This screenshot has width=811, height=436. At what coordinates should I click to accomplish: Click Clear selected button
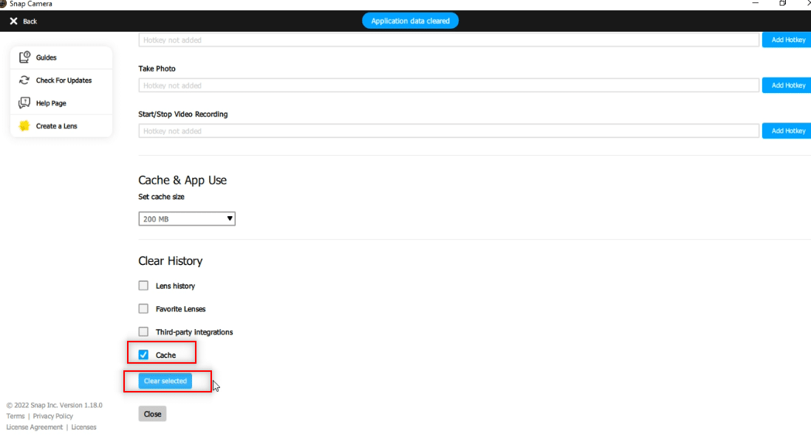coord(165,381)
